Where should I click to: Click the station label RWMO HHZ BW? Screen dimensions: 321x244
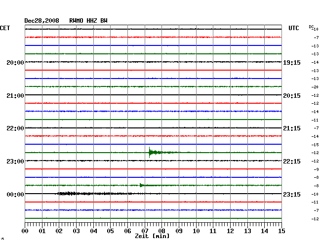click(88, 21)
